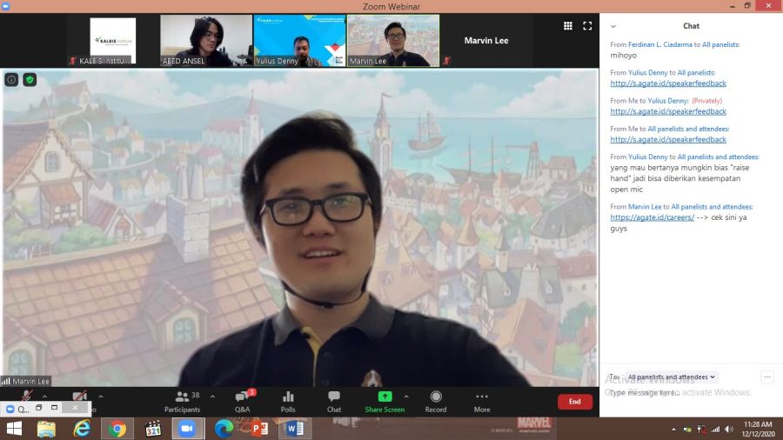Open Google Chrome from taskbar
This screenshot has height=440, width=783.
(117, 429)
